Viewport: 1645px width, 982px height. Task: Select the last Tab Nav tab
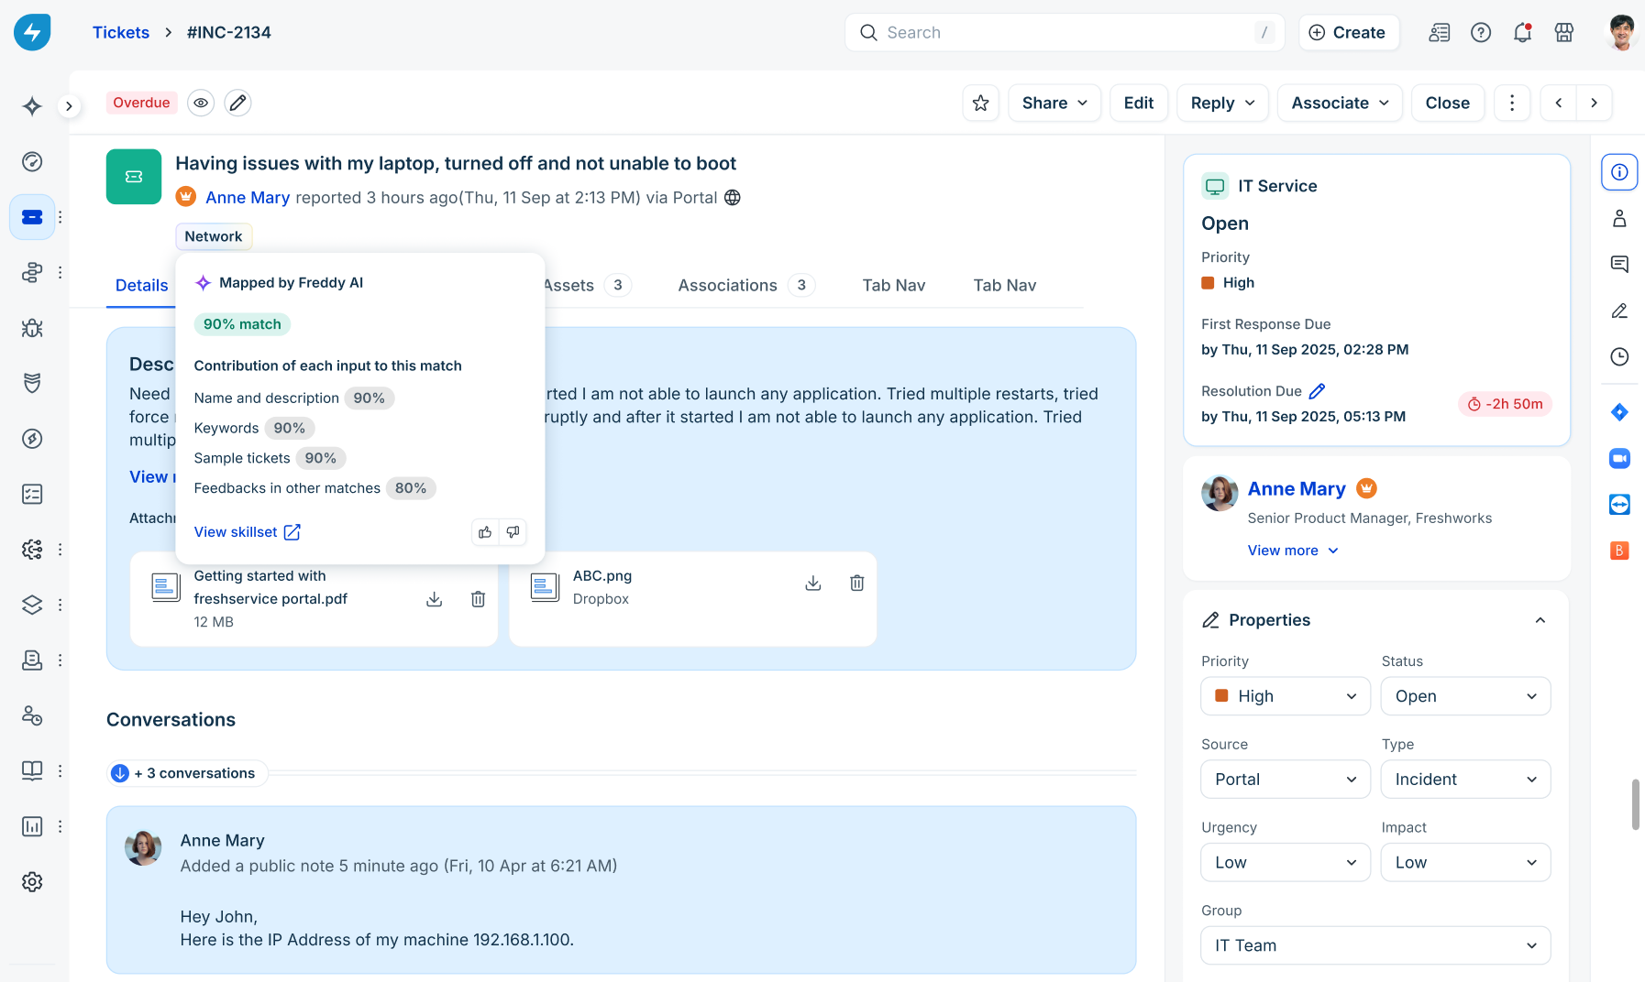tap(1005, 286)
